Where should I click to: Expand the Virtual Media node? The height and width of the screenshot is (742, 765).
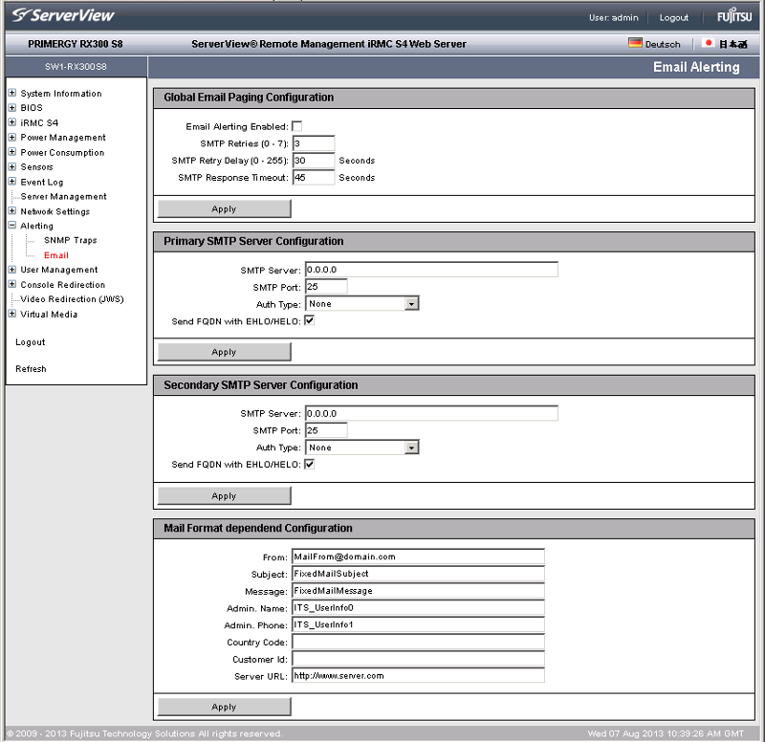coord(12,314)
